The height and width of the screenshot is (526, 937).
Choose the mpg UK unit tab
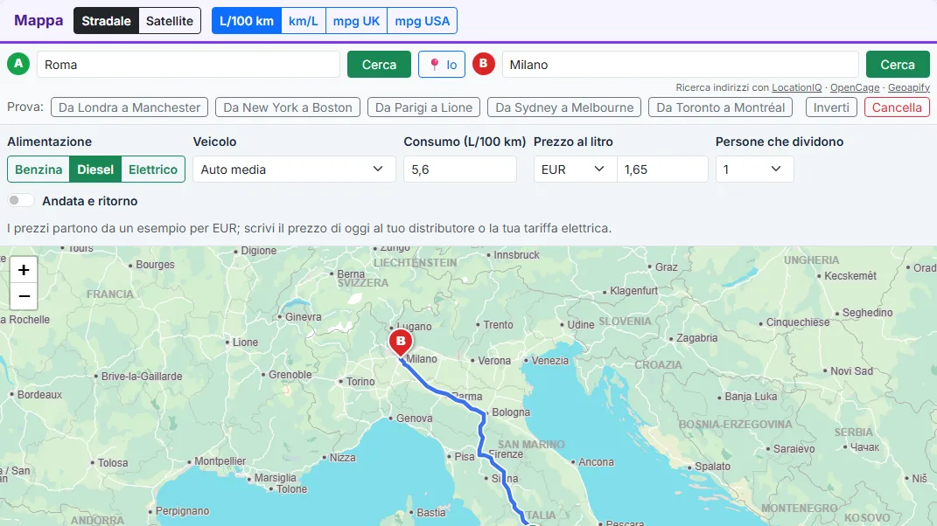357,21
